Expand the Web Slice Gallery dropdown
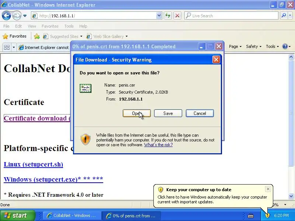 [x=126, y=36]
